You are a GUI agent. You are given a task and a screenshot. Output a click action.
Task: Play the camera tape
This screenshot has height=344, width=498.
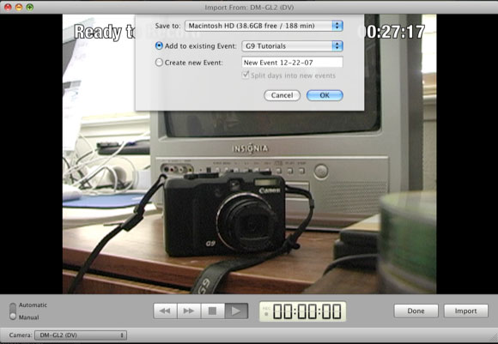pos(237,311)
